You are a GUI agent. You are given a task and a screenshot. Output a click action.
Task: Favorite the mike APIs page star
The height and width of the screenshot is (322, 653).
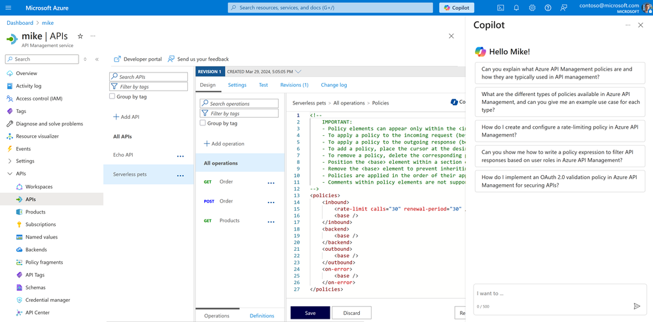pos(80,36)
